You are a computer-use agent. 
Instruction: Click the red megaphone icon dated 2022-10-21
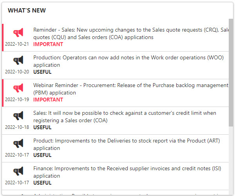click(18, 32)
